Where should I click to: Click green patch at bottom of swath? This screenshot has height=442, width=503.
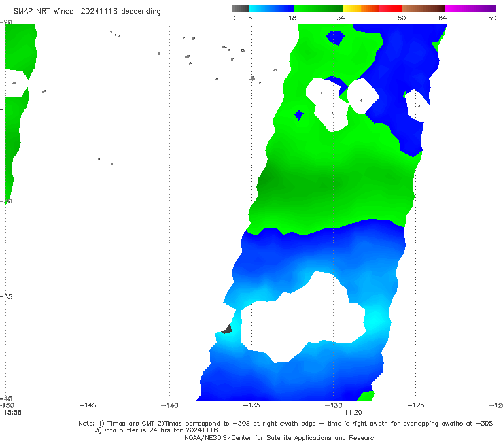click(366, 396)
